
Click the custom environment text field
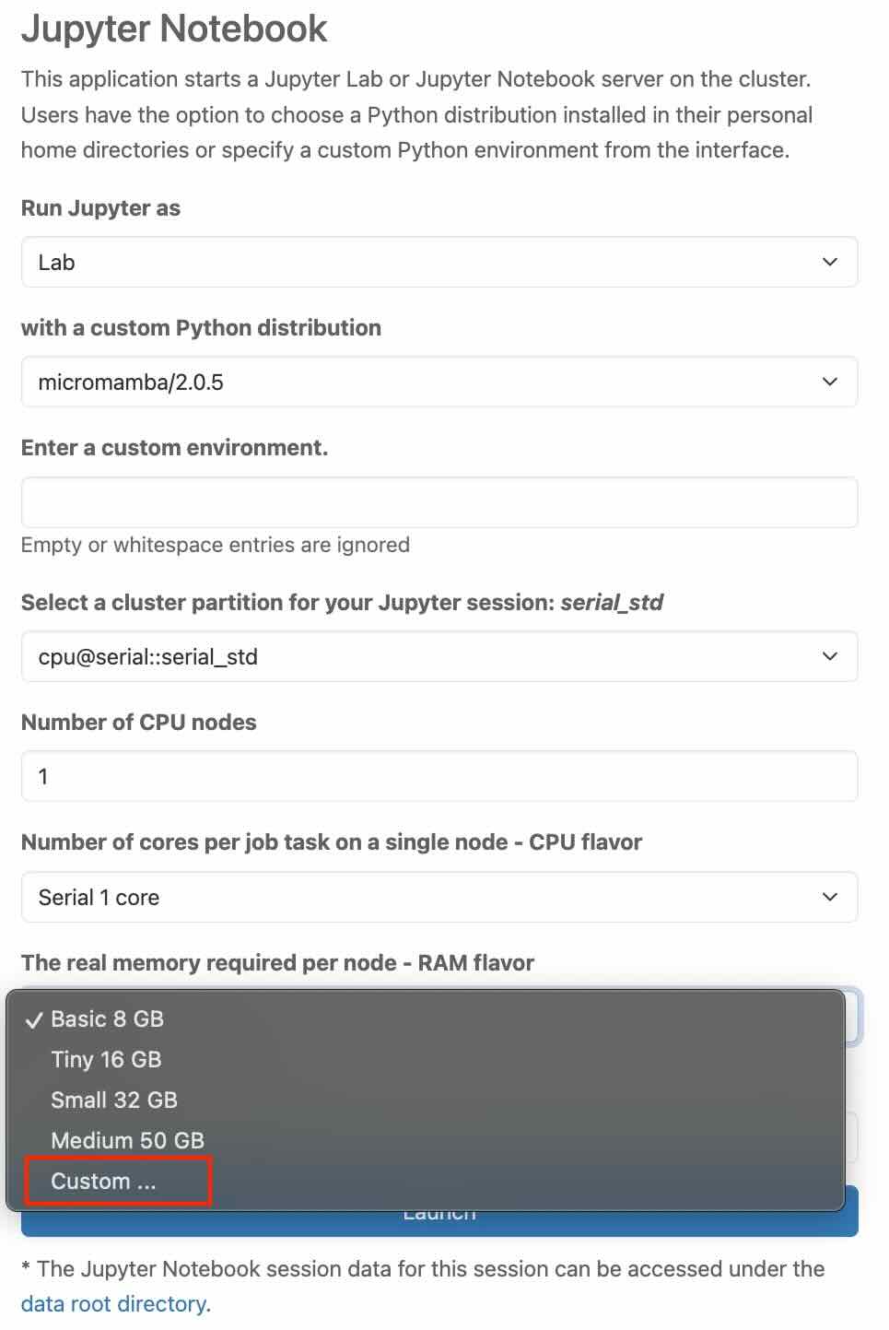[439, 502]
